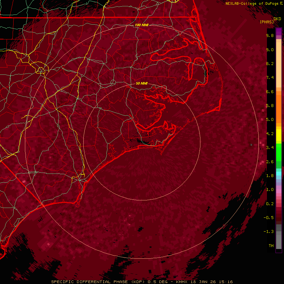Click the -1.3 value on the scale

pos(269,232)
